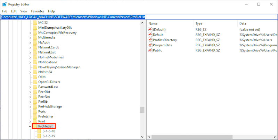
Task: Click the tree pane scroll down arrow
Action: (142, 137)
